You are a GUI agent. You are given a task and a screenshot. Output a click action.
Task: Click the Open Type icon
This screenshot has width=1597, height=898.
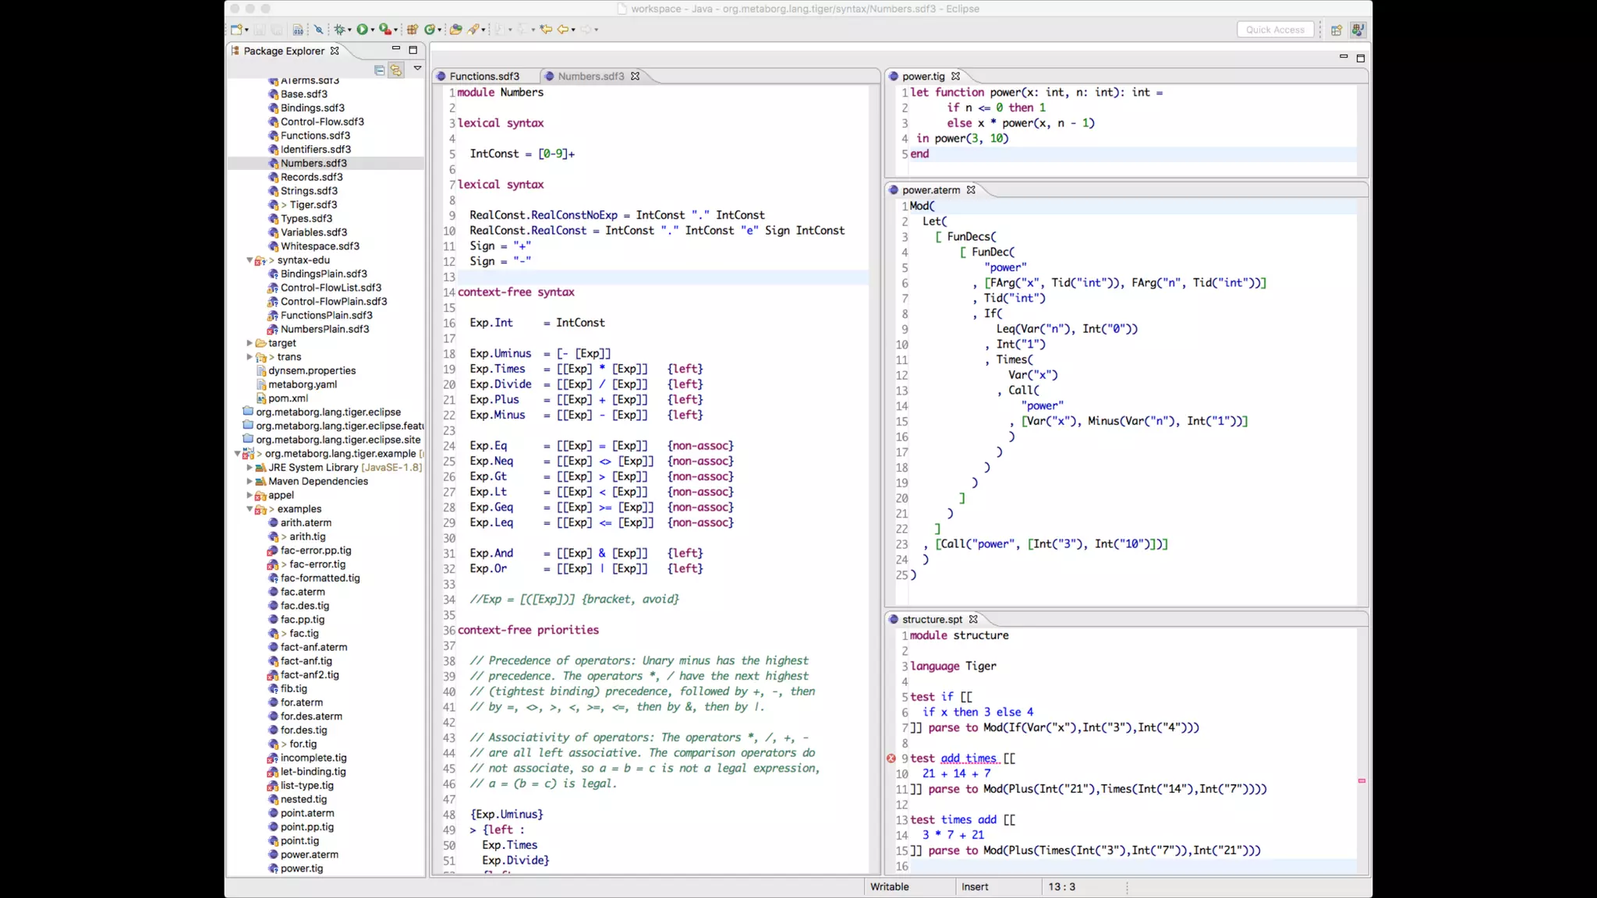point(455,30)
